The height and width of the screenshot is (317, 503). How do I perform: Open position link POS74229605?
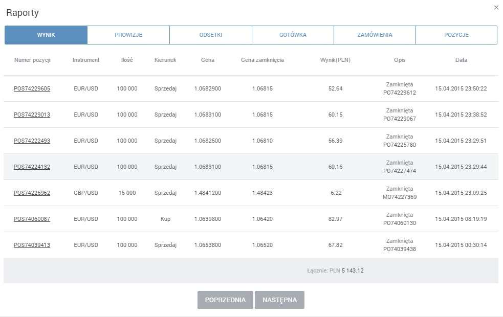click(x=32, y=88)
